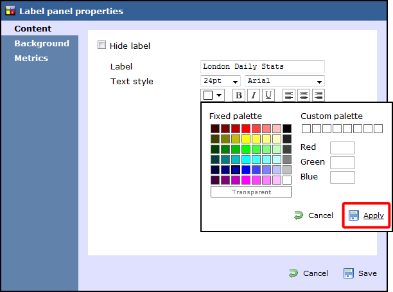Click the Green value input box
Screen dimensions: 393x292
342,162
